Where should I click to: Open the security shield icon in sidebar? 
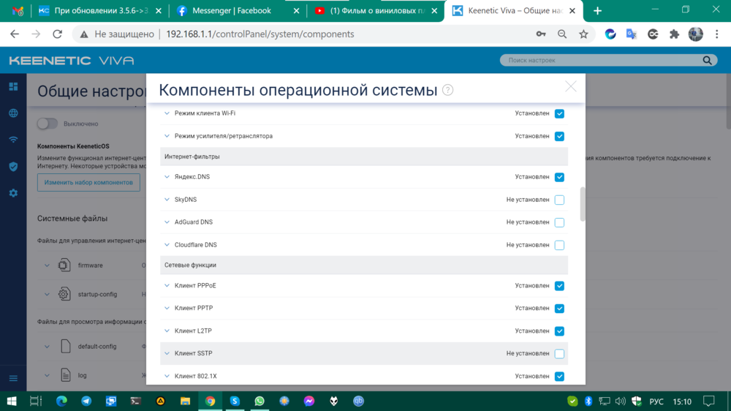pyautogui.click(x=13, y=167)
